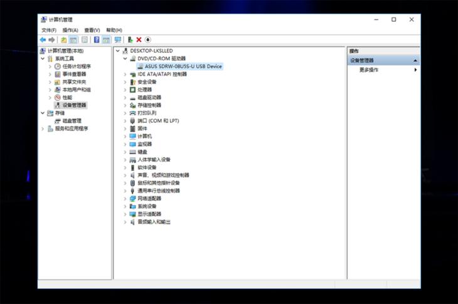
Task: Click the 存储控制器 category icon
Action: 132,105
